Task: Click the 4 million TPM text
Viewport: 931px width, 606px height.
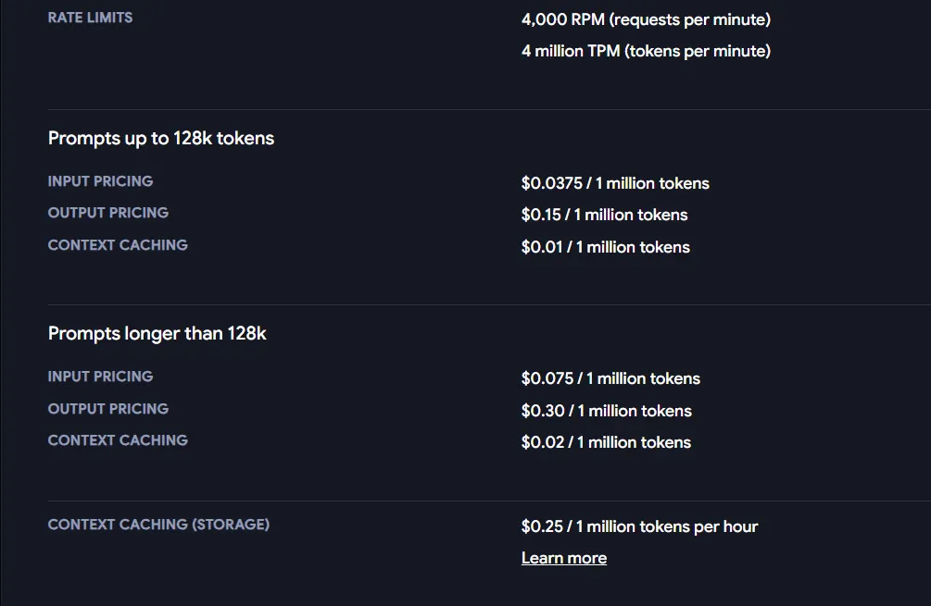Action: (646, 51)
